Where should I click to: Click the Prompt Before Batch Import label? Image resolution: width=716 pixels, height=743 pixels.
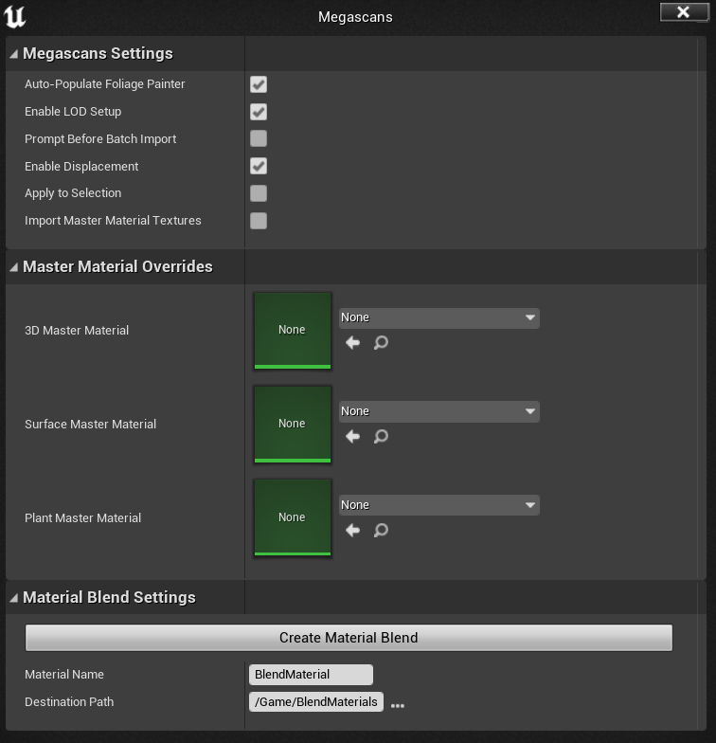tap(100, 139)
